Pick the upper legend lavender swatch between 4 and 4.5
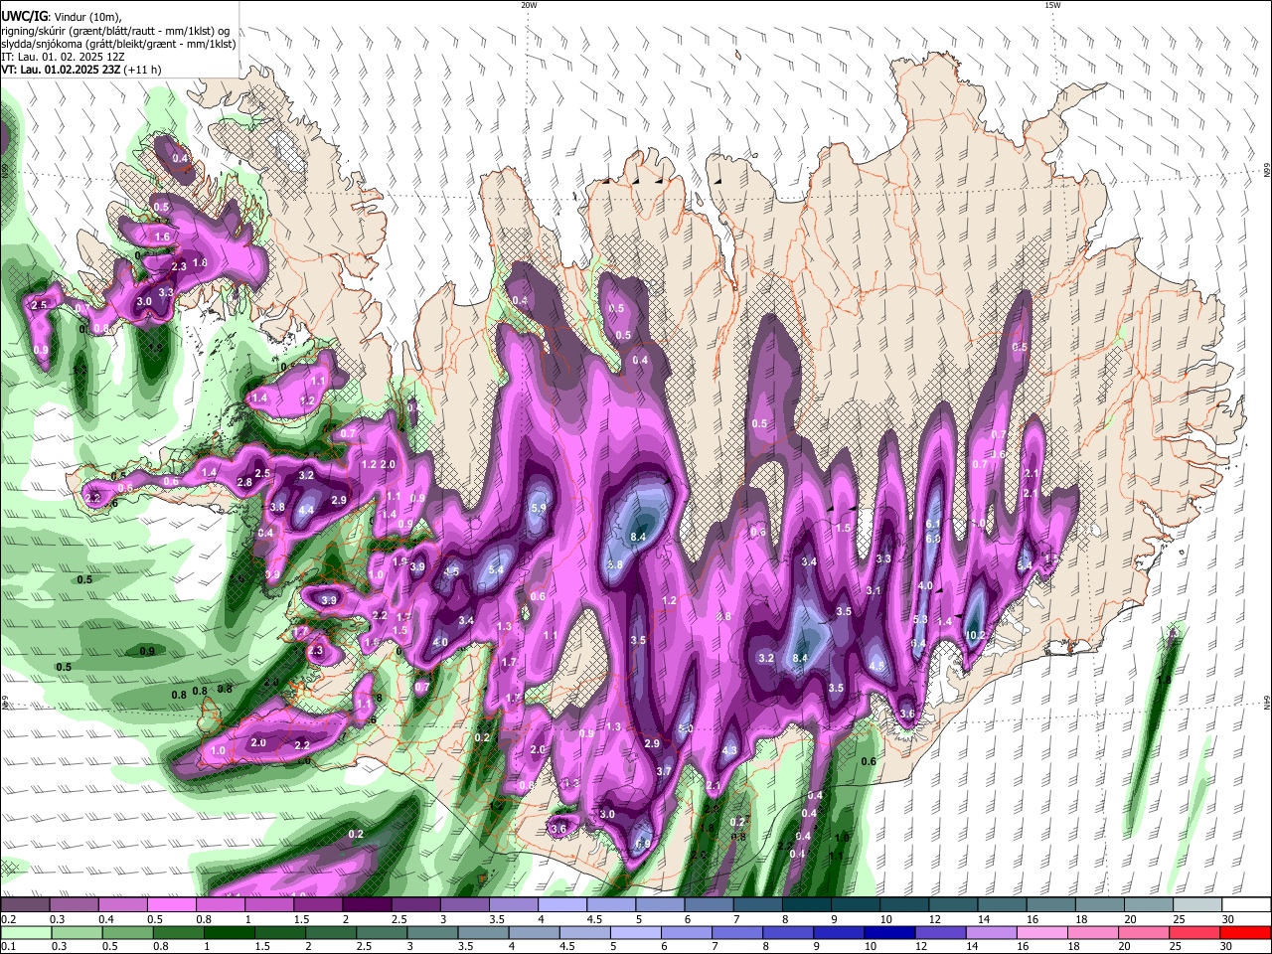Viewport: 1272px width, 954px height. (560, 904)
